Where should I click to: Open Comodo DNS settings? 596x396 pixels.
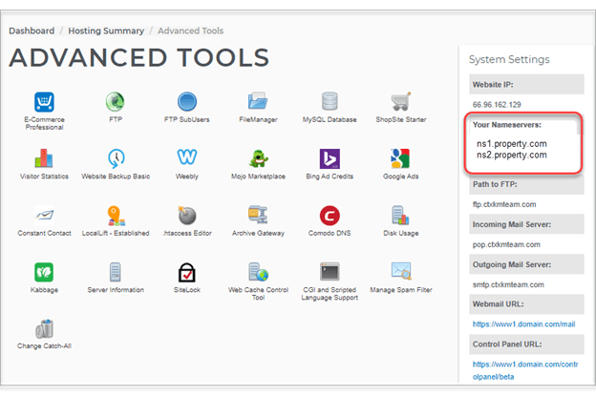(x=330, y=216)
